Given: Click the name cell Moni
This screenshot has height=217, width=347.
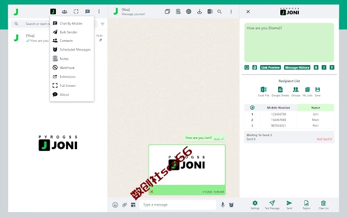Looking at the screenshot, I should coord(316,120).
